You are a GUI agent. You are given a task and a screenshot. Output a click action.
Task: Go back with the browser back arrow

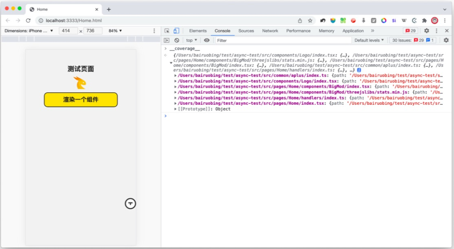8,21
